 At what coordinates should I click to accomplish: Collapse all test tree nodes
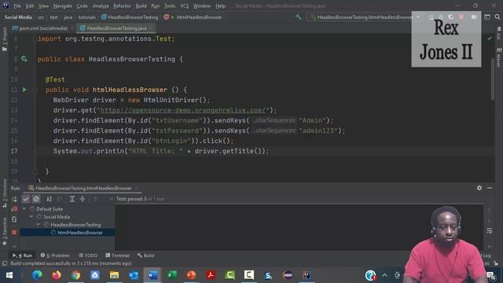[83, 199]
